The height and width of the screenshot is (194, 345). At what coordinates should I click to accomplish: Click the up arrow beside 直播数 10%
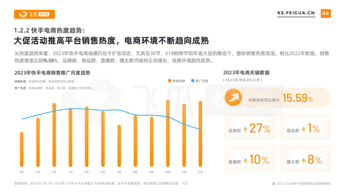(245, 161)
